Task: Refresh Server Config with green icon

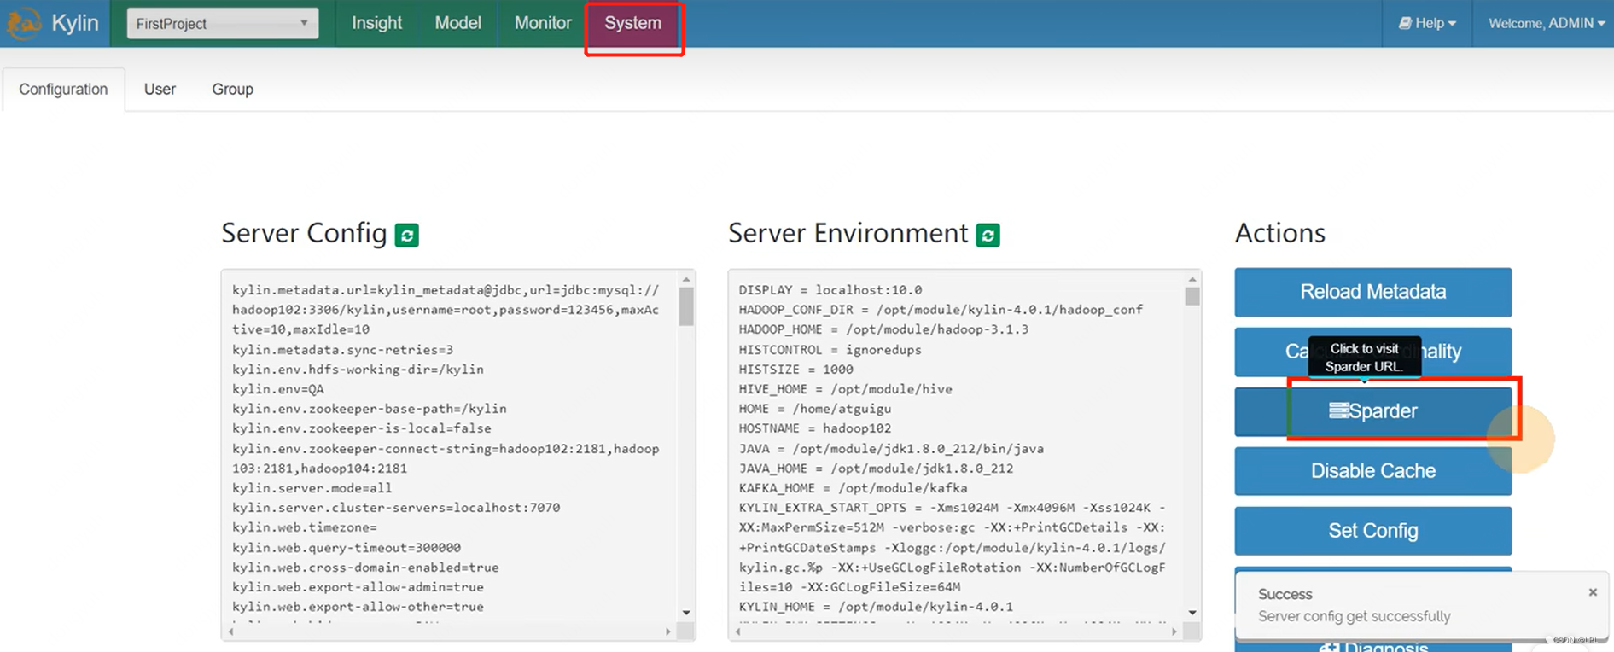Action: (x=407, y=235)
